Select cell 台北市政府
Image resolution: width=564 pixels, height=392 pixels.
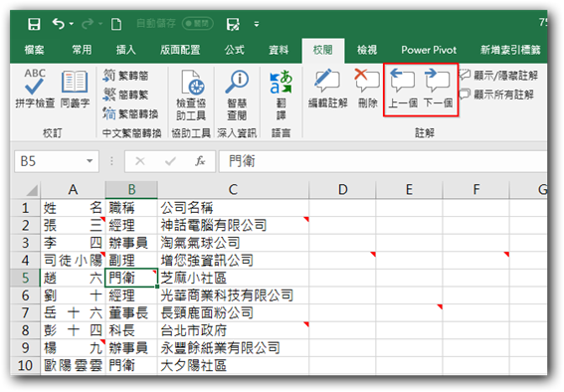tap(233, 330)
